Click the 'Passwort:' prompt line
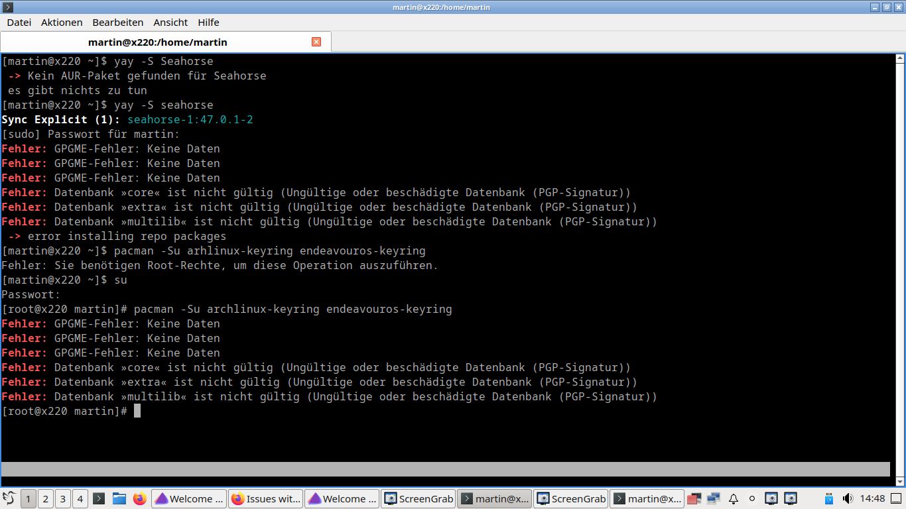The height and width of the screenshot is (509, 906). 31,294
